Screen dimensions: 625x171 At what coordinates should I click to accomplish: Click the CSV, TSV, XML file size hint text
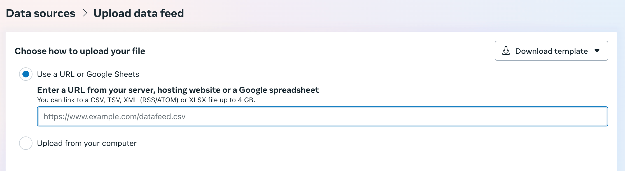(x=146, y=100)
